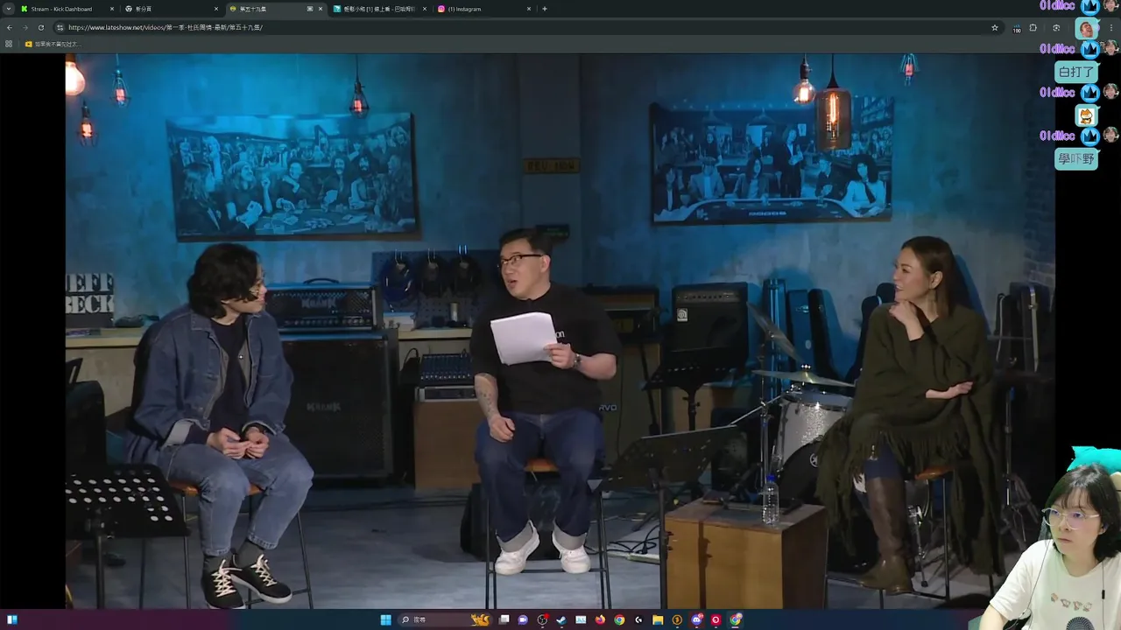Screen dimensions: 1121x630
Task: Open File Explorer from the taskbar
Action: 658,619
